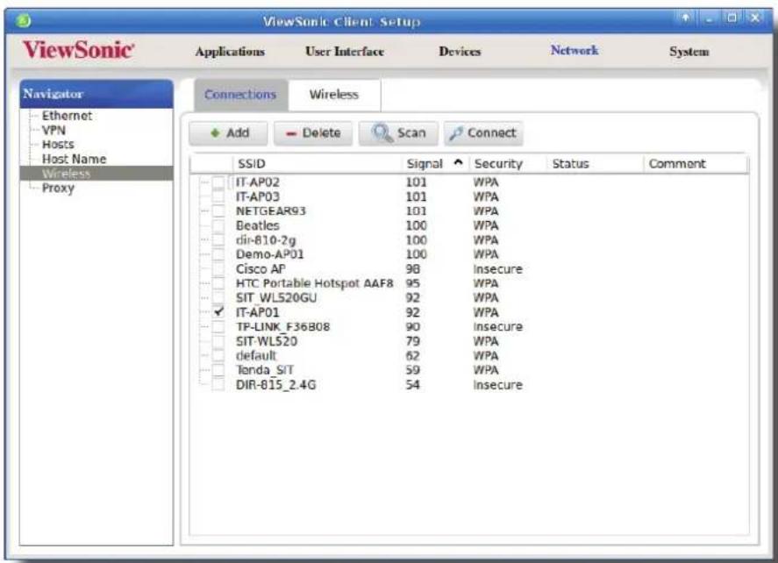Screen dimensions: 778x563
Task: Open the Network menu
Action: click(x=575, y=51)
